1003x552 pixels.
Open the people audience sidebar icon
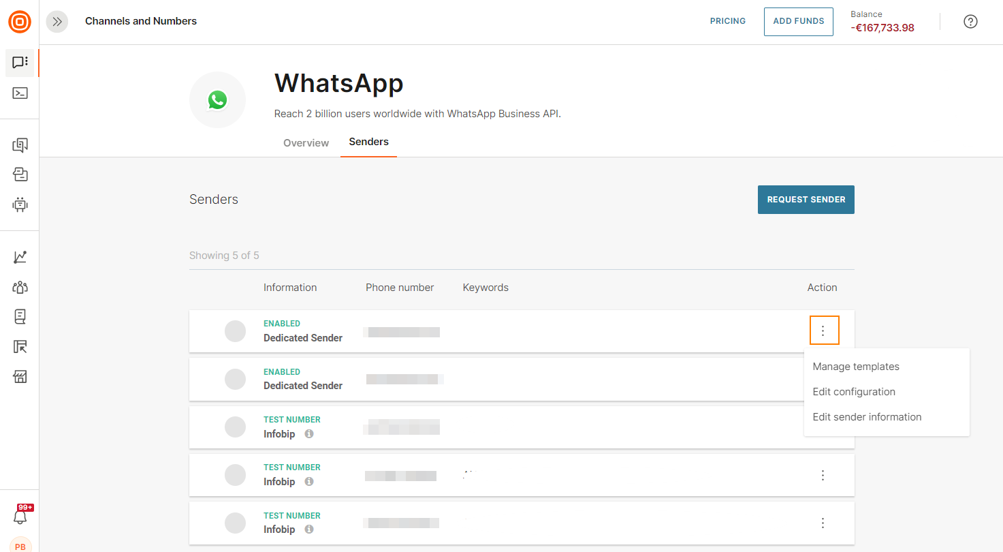coord(20,287)
